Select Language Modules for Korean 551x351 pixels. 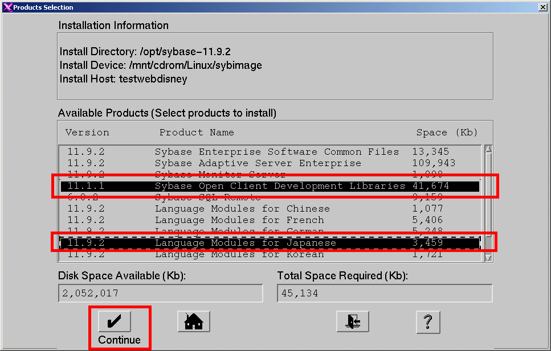tap(270, 254)
